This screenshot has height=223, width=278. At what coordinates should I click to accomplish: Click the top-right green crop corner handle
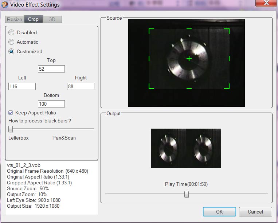227,31
